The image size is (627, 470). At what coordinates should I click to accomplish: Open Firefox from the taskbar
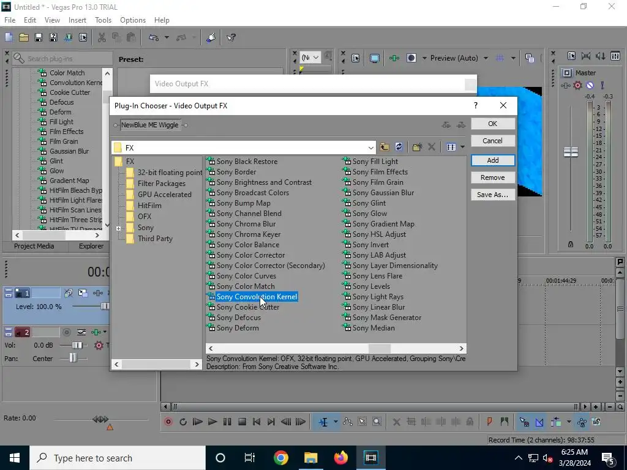(340, 458)
